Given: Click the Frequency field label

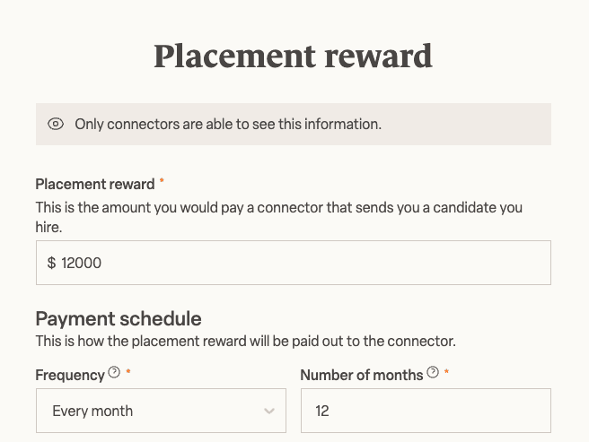Looking at the screenshot, I should 69,374.
